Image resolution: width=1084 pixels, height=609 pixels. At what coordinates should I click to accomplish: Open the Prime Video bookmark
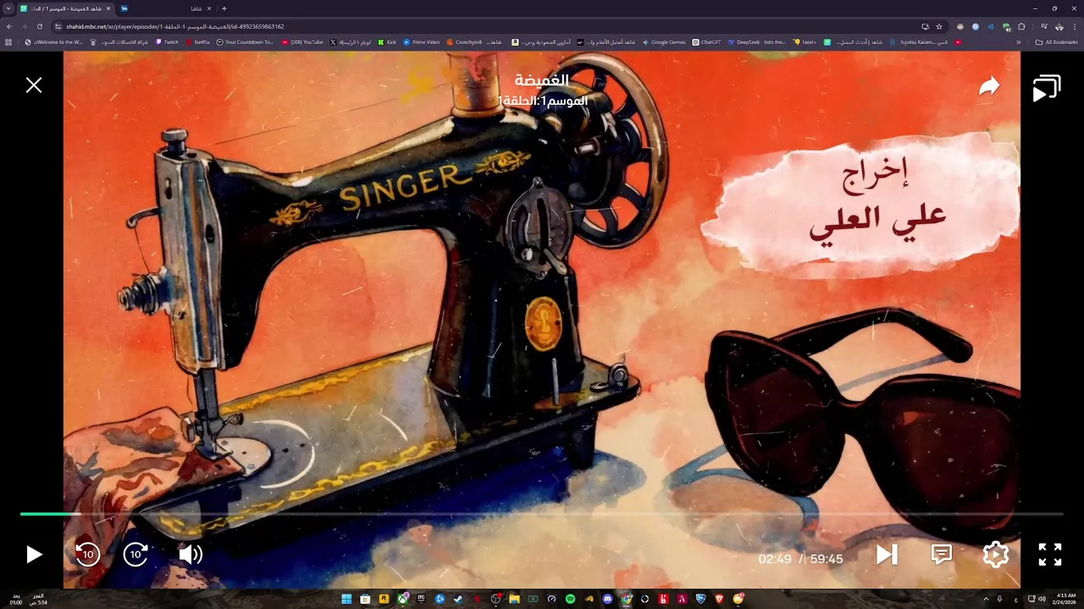point(422,42)
